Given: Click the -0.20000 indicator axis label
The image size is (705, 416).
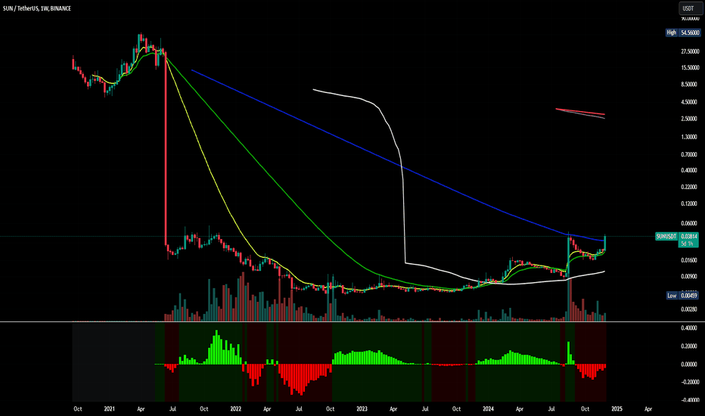Looking at the screenshot, I should point(688,382).
